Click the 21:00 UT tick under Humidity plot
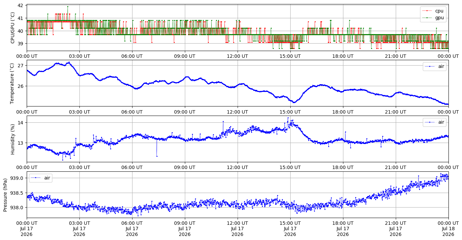The height and width of the screenshot is (240, 462). point(395,168)
